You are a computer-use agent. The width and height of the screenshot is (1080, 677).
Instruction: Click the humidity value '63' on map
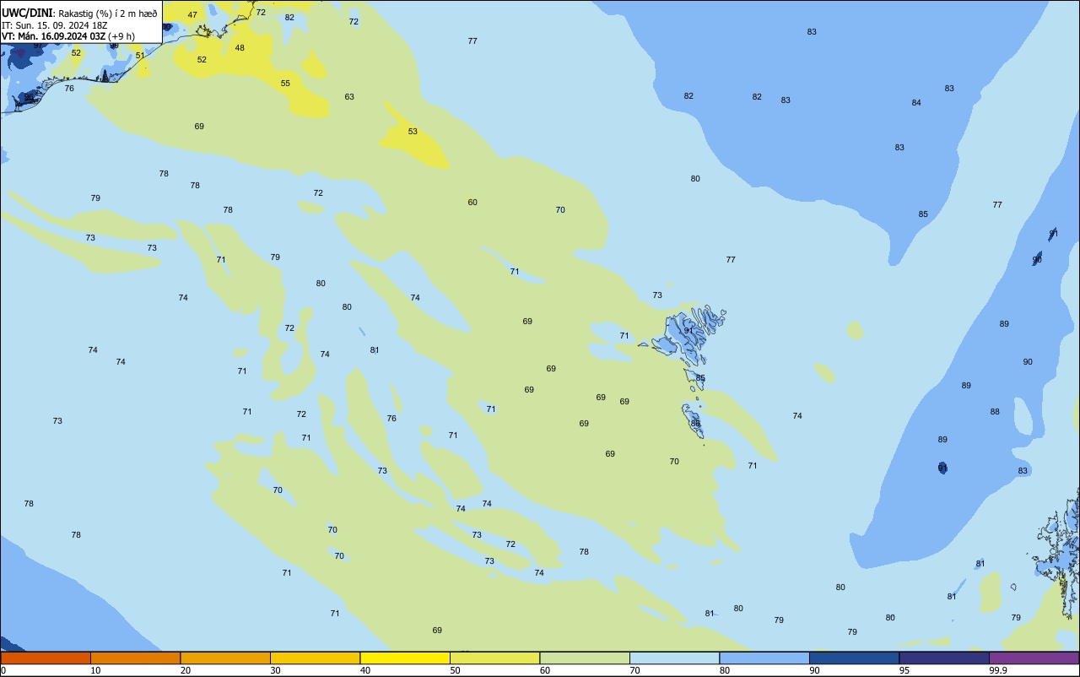(349, 97)
